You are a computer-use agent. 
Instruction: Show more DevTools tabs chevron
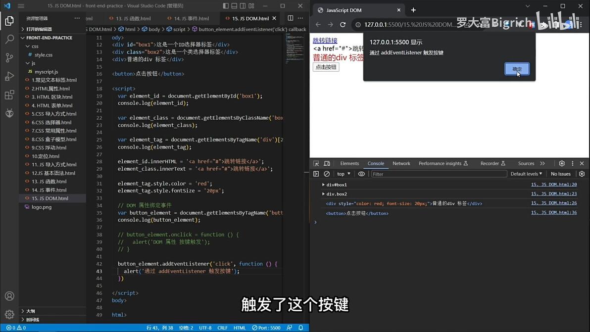click(x=542, y=164)
